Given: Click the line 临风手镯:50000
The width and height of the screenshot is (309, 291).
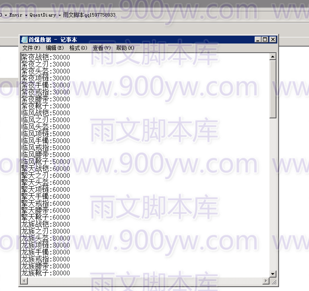Looking at the screenshot, I should tap(46, 140).
